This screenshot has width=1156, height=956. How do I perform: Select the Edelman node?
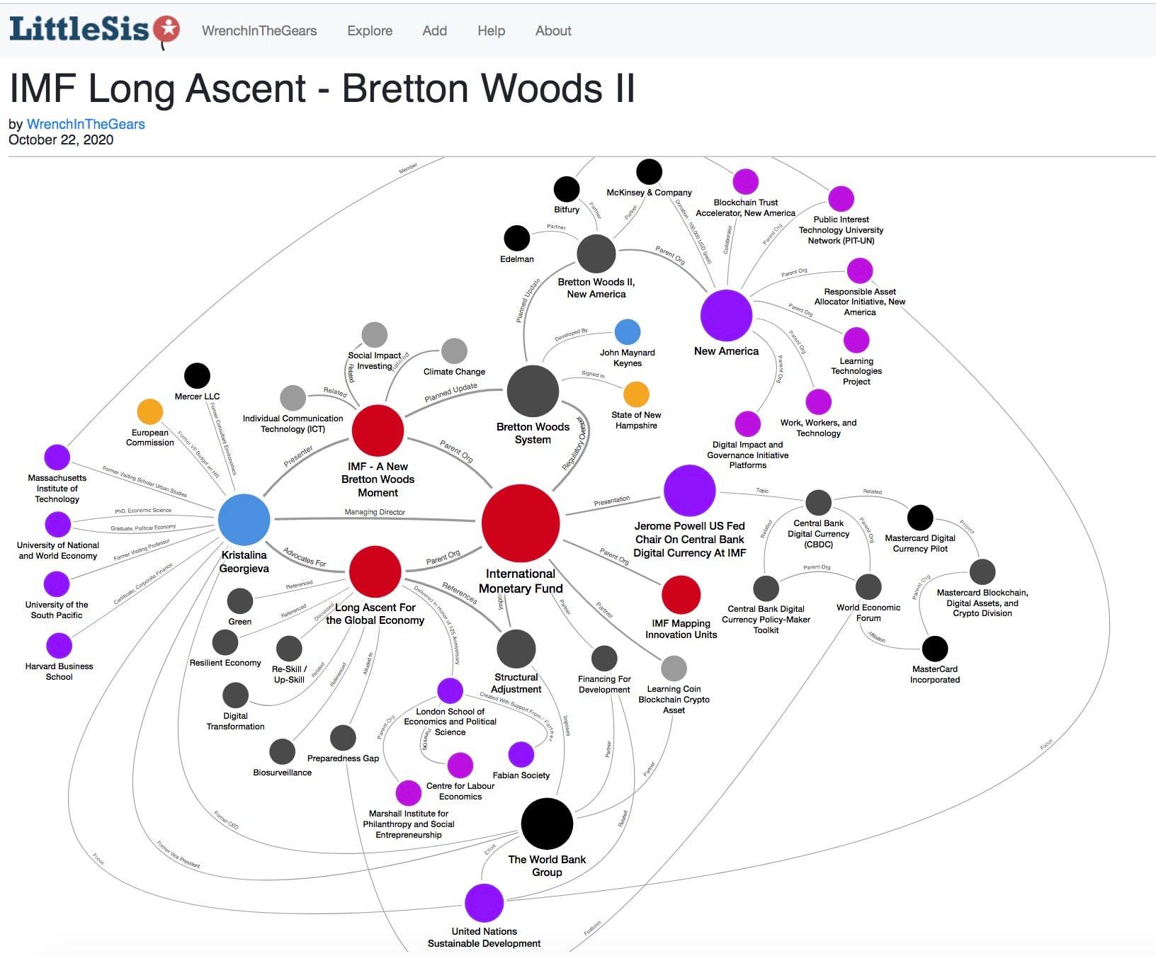[x=516, y=239]
